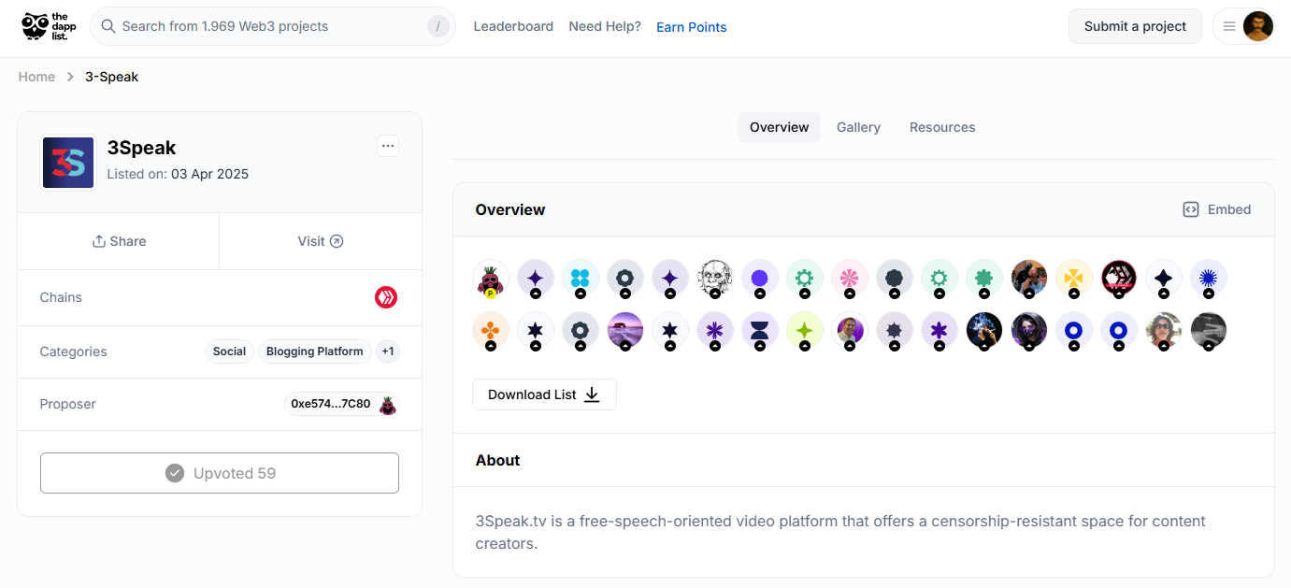
Task: Go to Home in the breadcrumb
Action: (36, 77)
